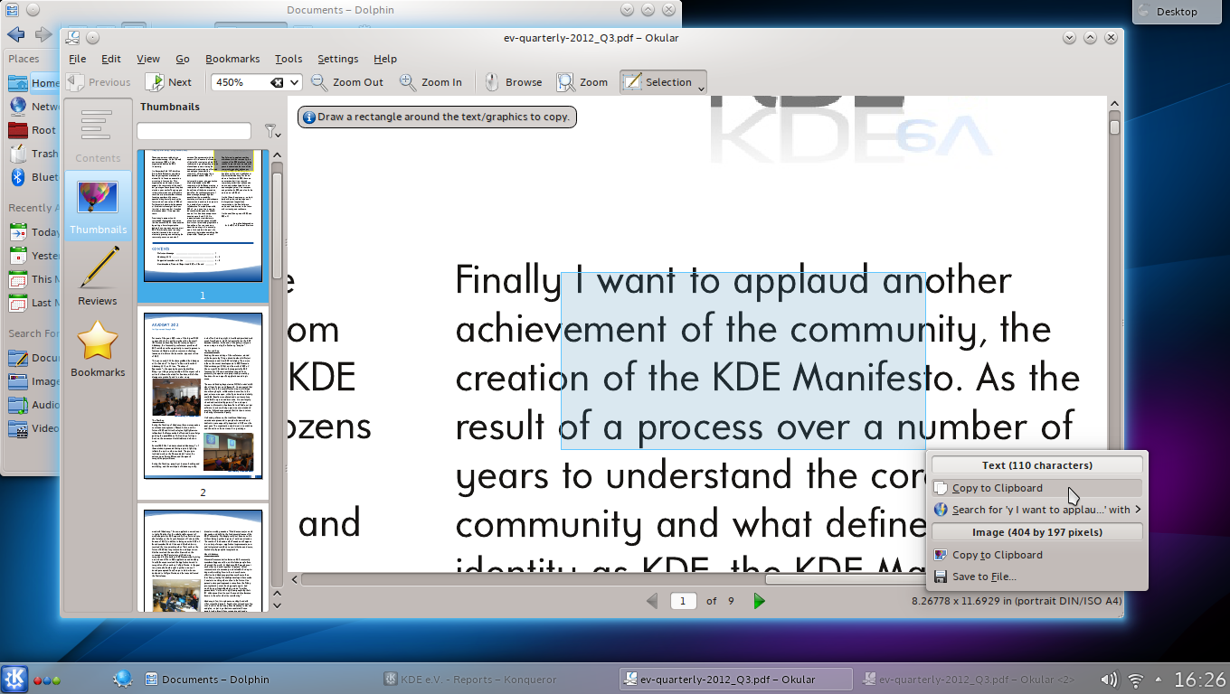Choose Save to File in the context menu
Screen dimensions: 1230x694
pos(1036,577)
